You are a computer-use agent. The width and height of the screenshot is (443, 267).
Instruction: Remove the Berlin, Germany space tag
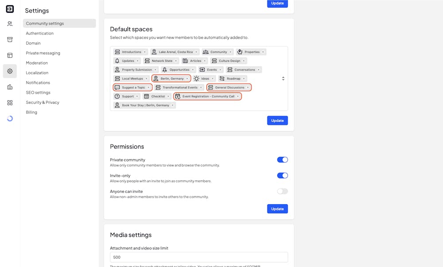[187, 79]
